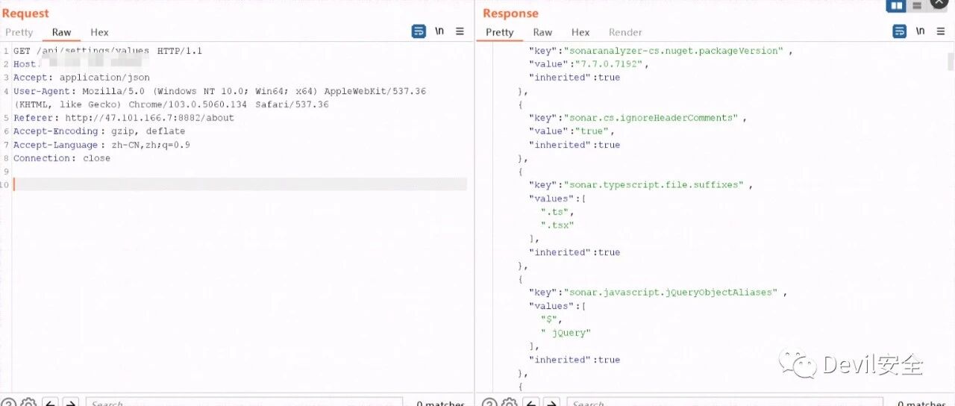
Task: Open the Request search settings gear icon
Action: click(28, 403)
